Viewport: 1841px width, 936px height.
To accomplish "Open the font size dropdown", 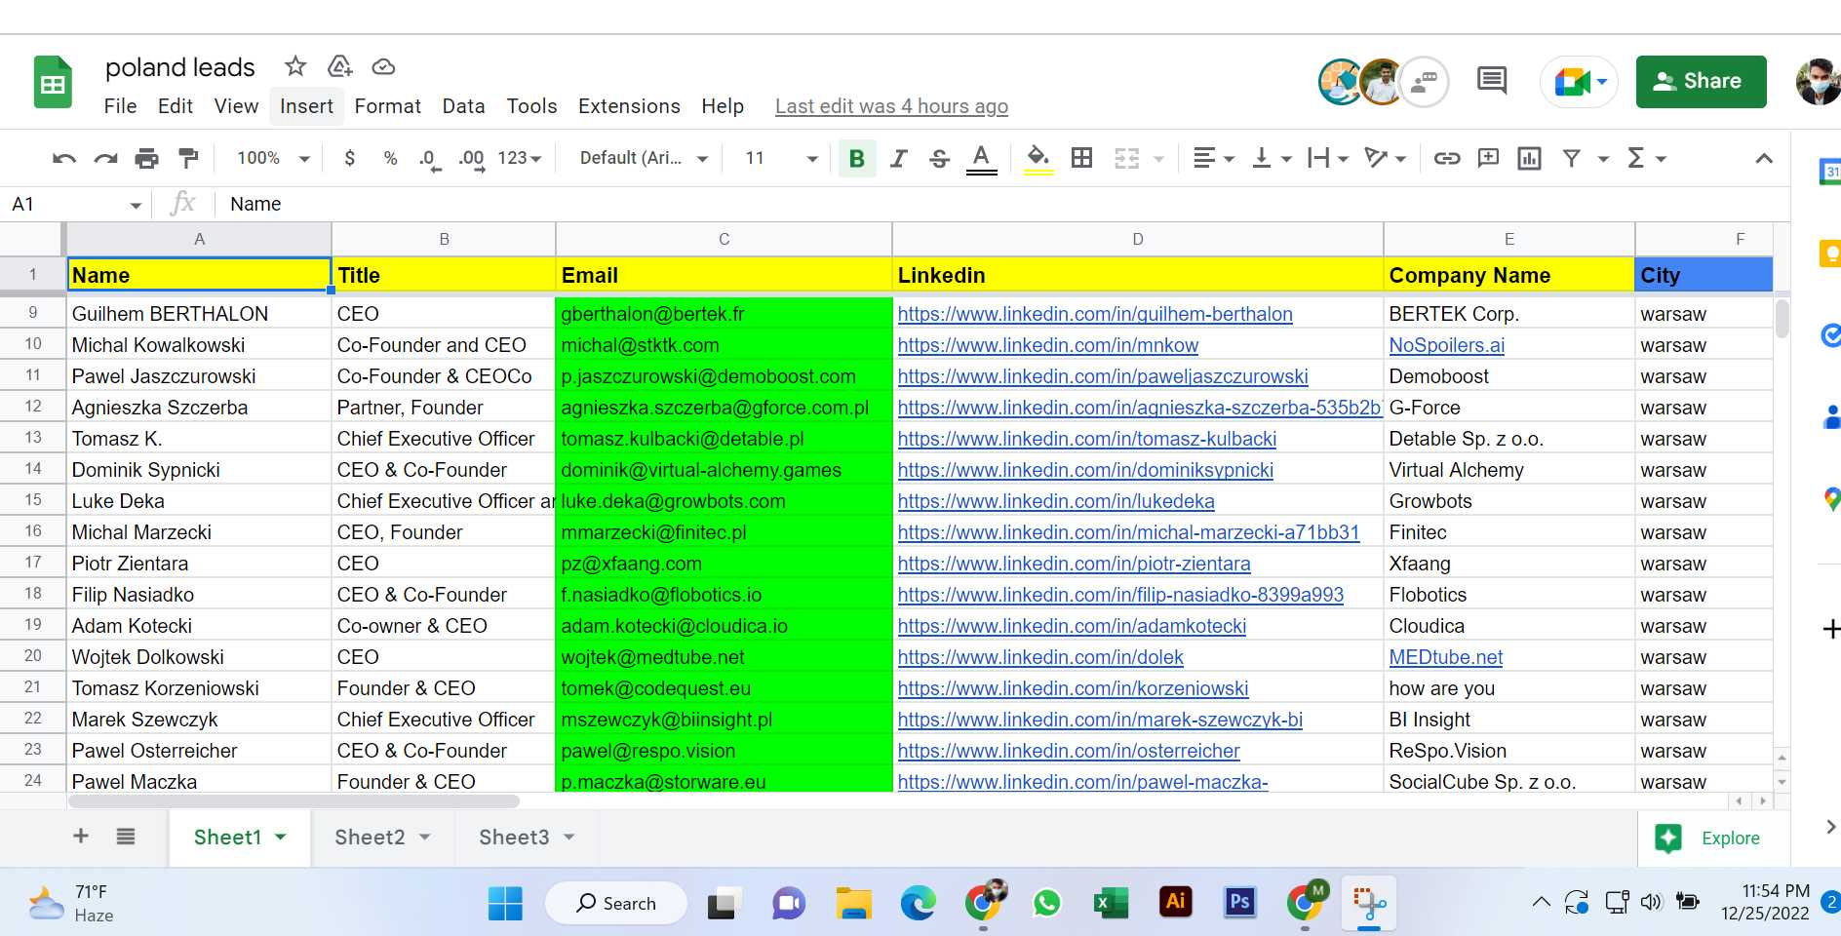I will point(781,158).
